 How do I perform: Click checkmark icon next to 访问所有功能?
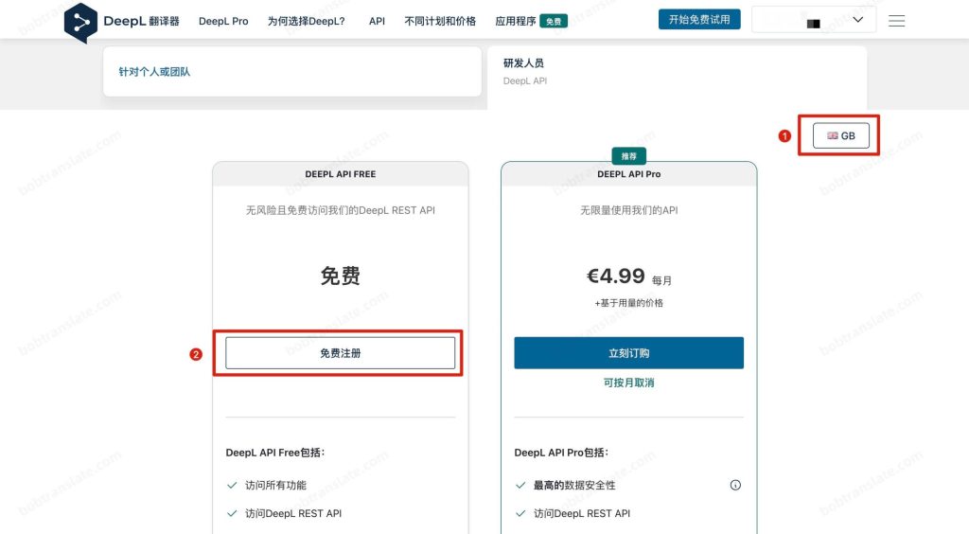[232, 485]
